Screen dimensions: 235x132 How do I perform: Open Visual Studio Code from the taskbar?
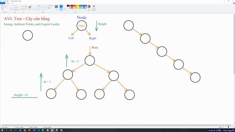pyautogui.click(x=38, y=130)
